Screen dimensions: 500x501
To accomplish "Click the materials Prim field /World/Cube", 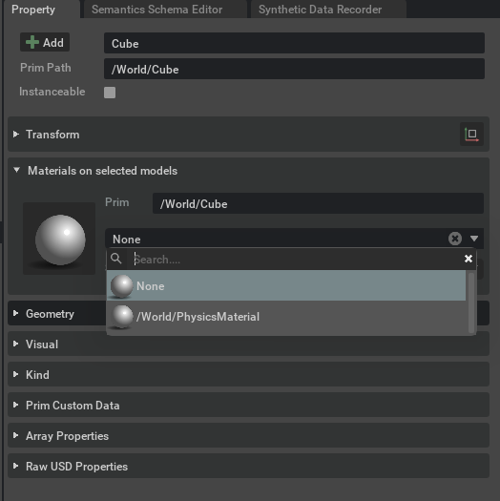I will [318, 203].
